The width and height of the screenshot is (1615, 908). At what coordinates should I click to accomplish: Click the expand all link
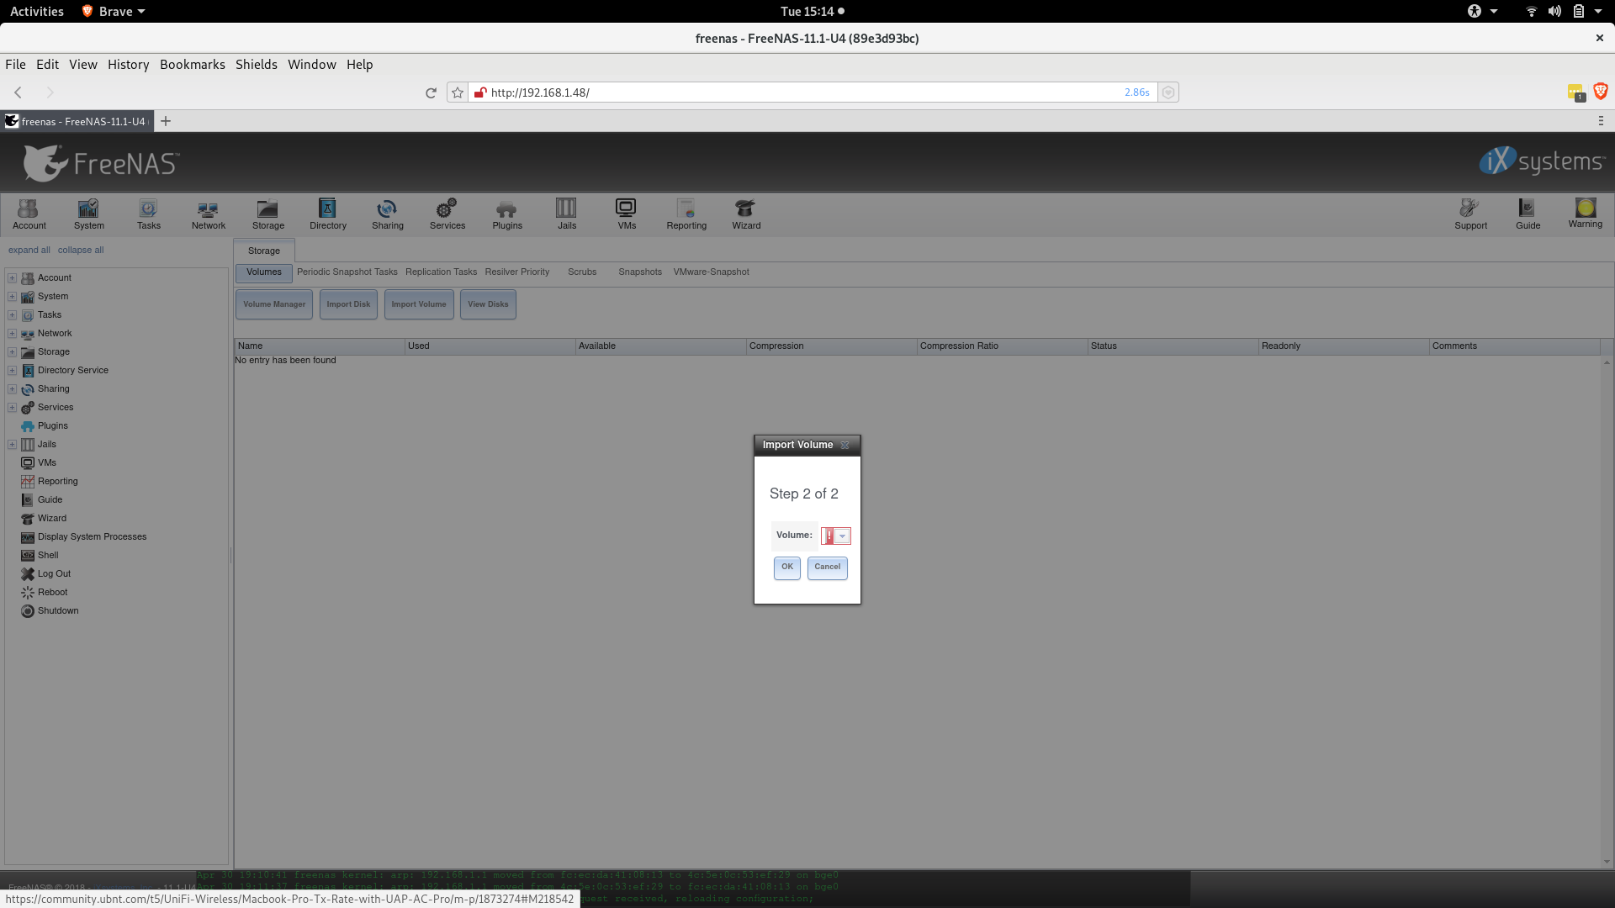(x=29, y=251)
